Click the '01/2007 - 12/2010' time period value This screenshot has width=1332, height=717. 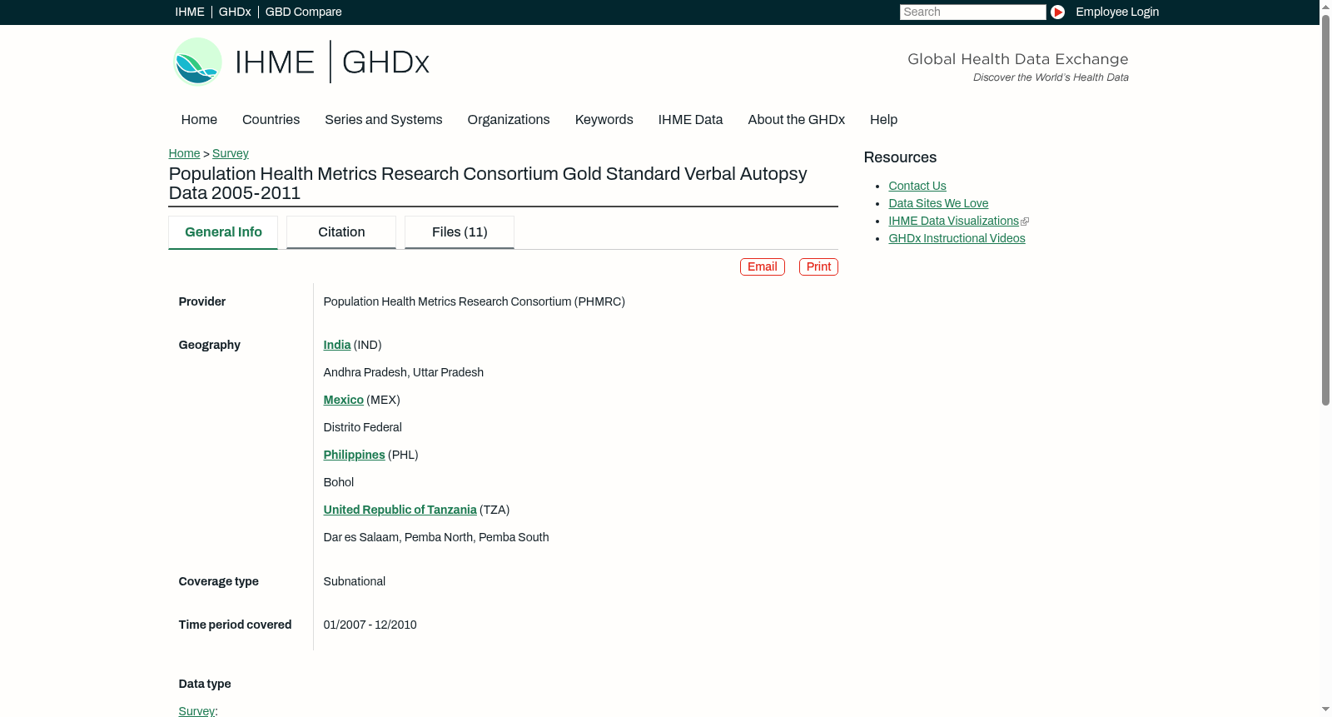click(x=370, y=625)
